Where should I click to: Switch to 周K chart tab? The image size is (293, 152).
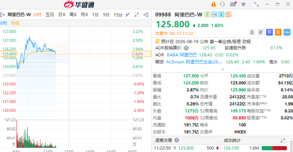(73, 14)
